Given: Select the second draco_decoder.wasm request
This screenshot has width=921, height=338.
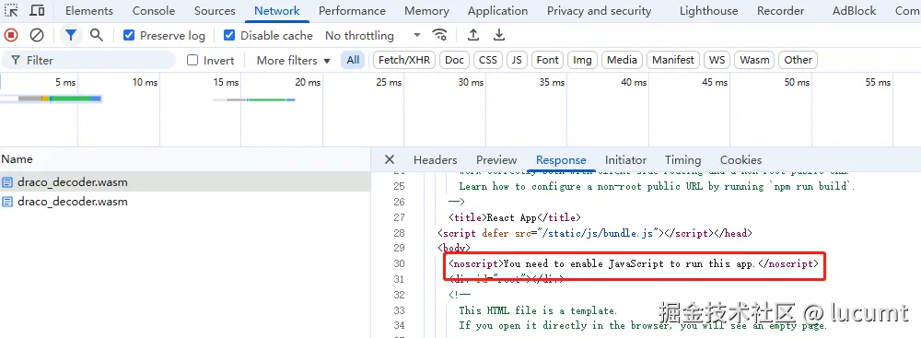Looking at the screenshot, I should tap(185, 202).
